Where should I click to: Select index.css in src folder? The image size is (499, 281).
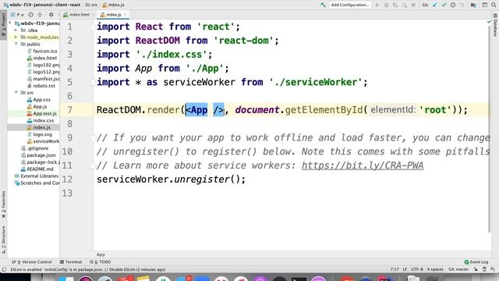coord(41,120)
